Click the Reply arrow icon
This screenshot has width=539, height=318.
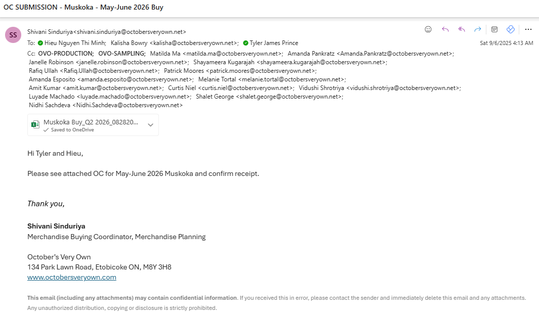coord(445,29)
